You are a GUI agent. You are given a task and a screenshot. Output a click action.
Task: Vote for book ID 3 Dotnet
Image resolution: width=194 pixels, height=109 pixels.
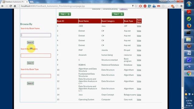pyautogui.click(x=139, y=36)
